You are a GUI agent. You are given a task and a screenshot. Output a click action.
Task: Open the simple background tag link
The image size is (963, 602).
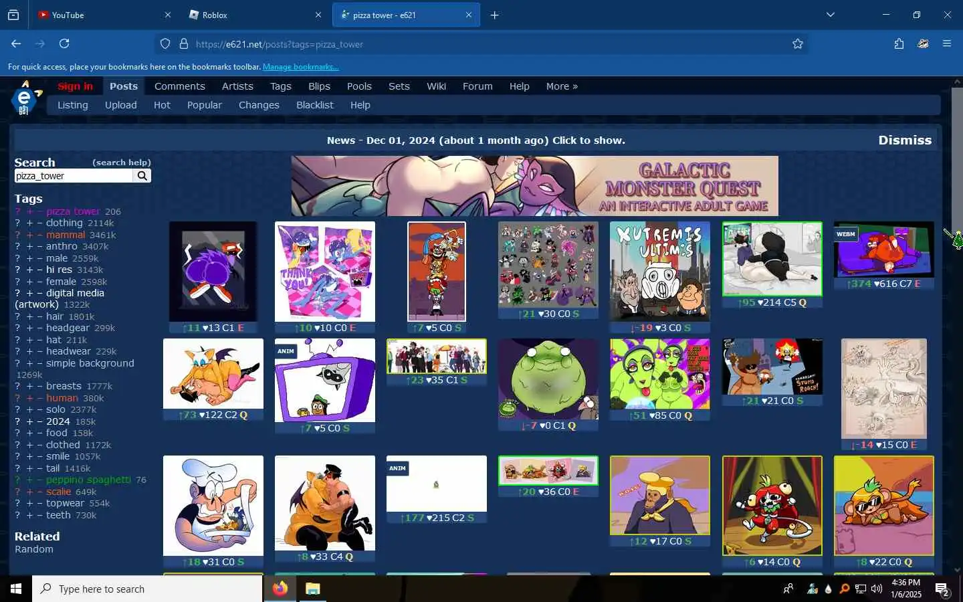pos(90,363)
